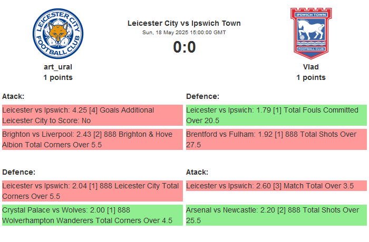Select the Total Fouls Committed Over 20.5 bet
Screen dimensions: 369x242
(276, 115)
